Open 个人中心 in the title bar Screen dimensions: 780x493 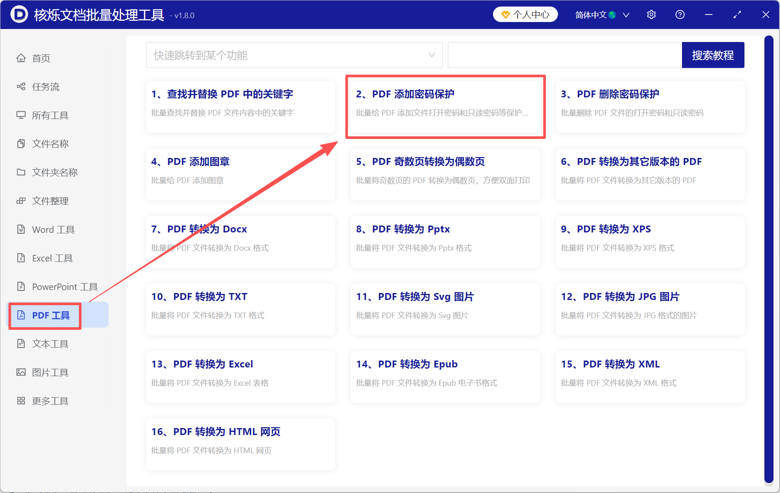point(525,14)
